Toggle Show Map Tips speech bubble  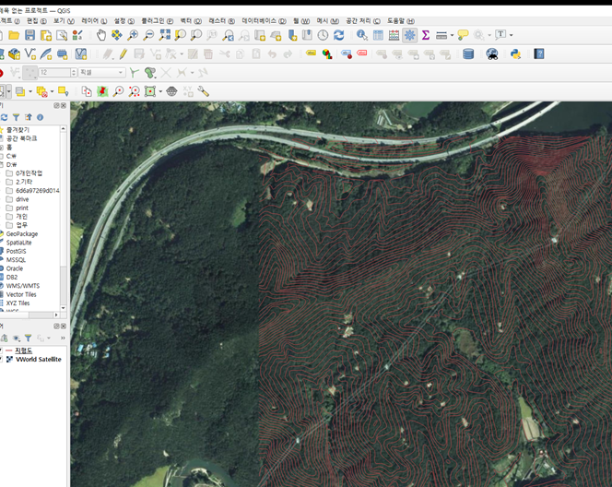pos(463,35)
